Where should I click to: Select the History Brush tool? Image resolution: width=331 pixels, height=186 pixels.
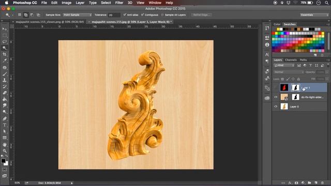click(x=5, y=87)
